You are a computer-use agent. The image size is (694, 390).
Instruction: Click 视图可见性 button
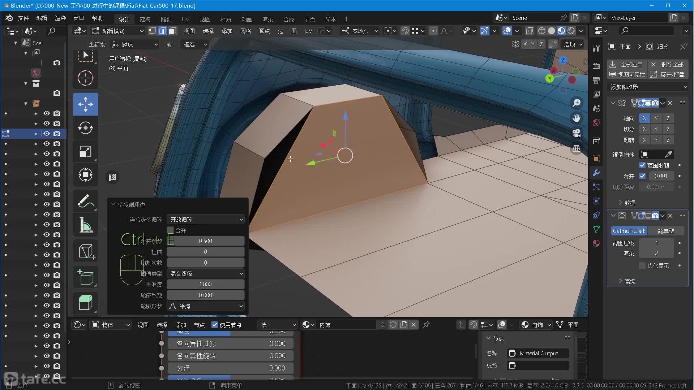point(627,75)
